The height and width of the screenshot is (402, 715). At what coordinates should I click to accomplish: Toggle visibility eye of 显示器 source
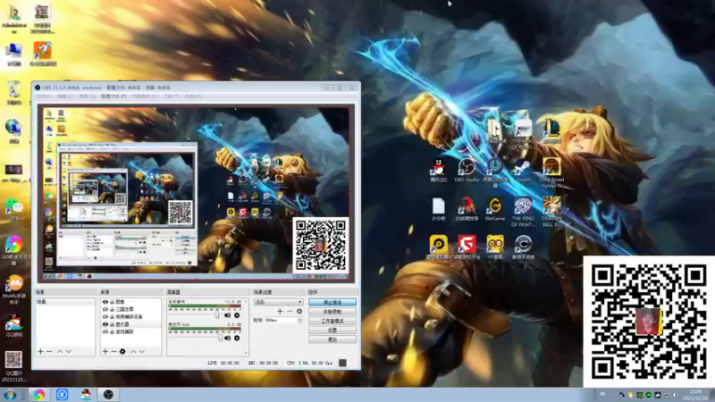pos(105,324)
